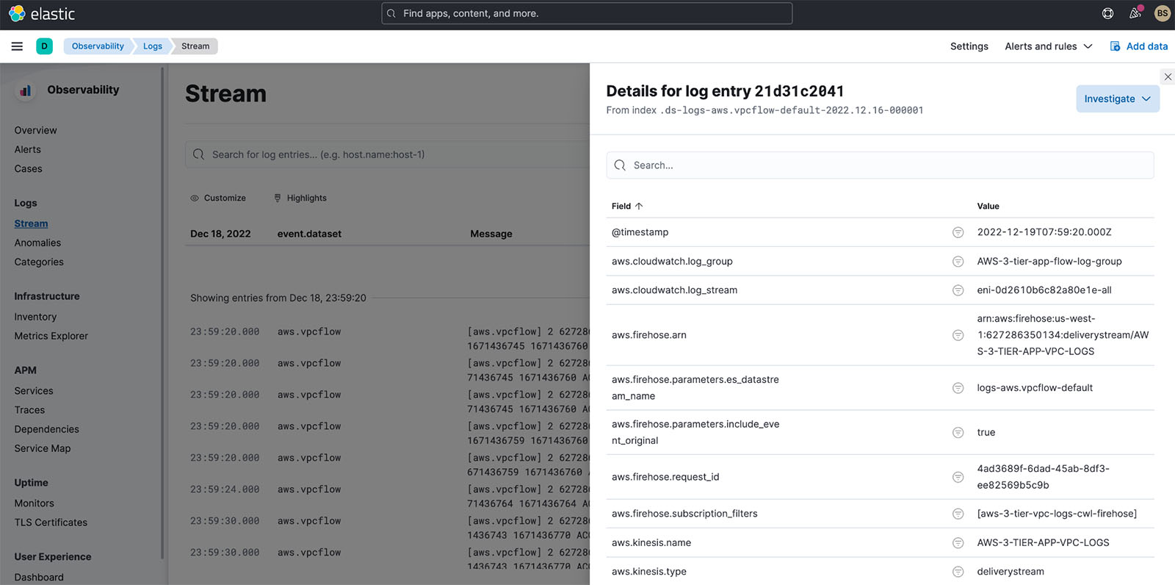This screenshot has height=585, width=1175.
Task: Select Stream under Logs
Action: point(31,223)
